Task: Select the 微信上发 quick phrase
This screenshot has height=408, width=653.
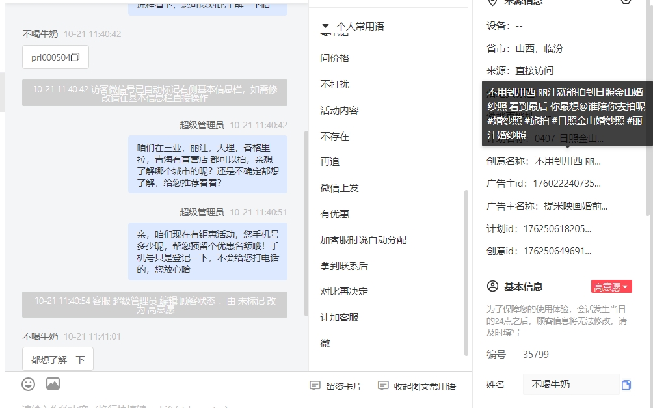Action: click(x=340, y=188)
